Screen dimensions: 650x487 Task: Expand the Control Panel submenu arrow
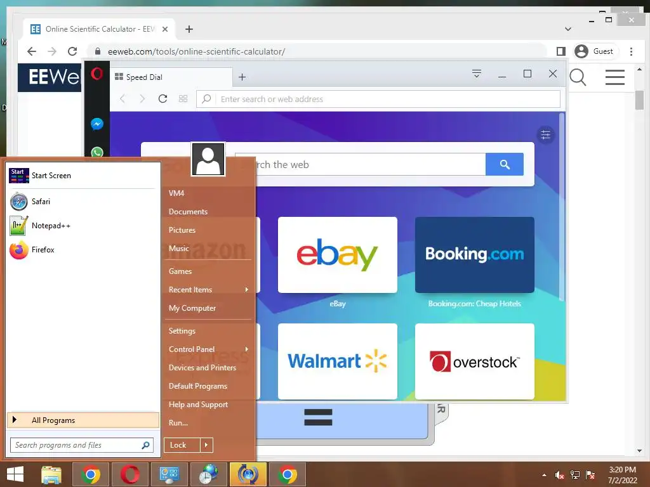247,349
